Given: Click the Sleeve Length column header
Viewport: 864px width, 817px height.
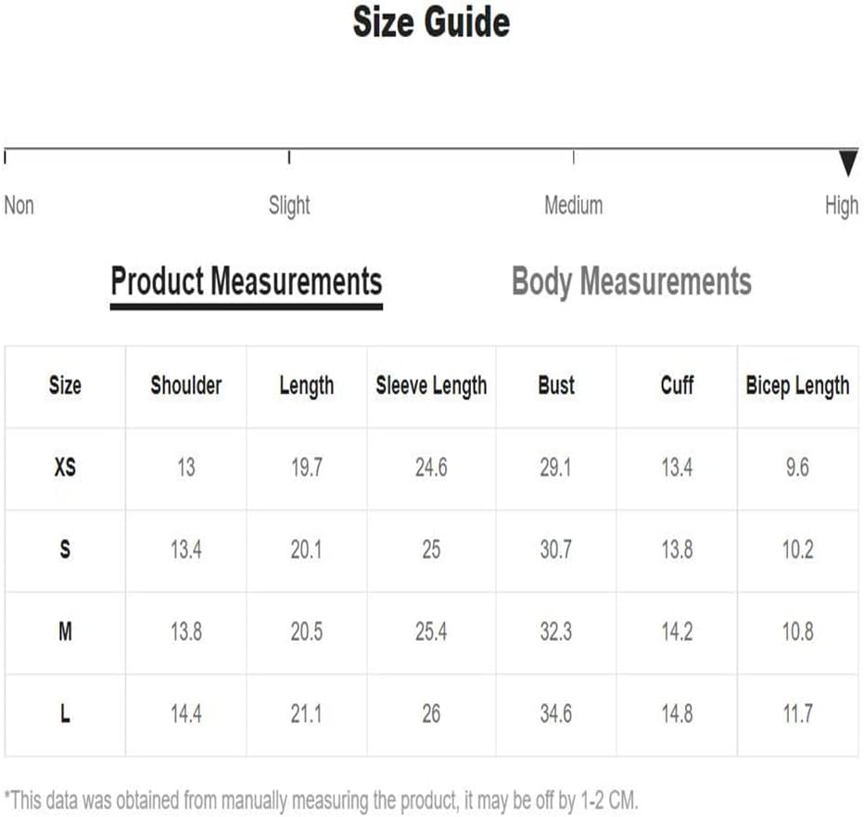Looking at the screenshot, I should click(x=431, y=385).
